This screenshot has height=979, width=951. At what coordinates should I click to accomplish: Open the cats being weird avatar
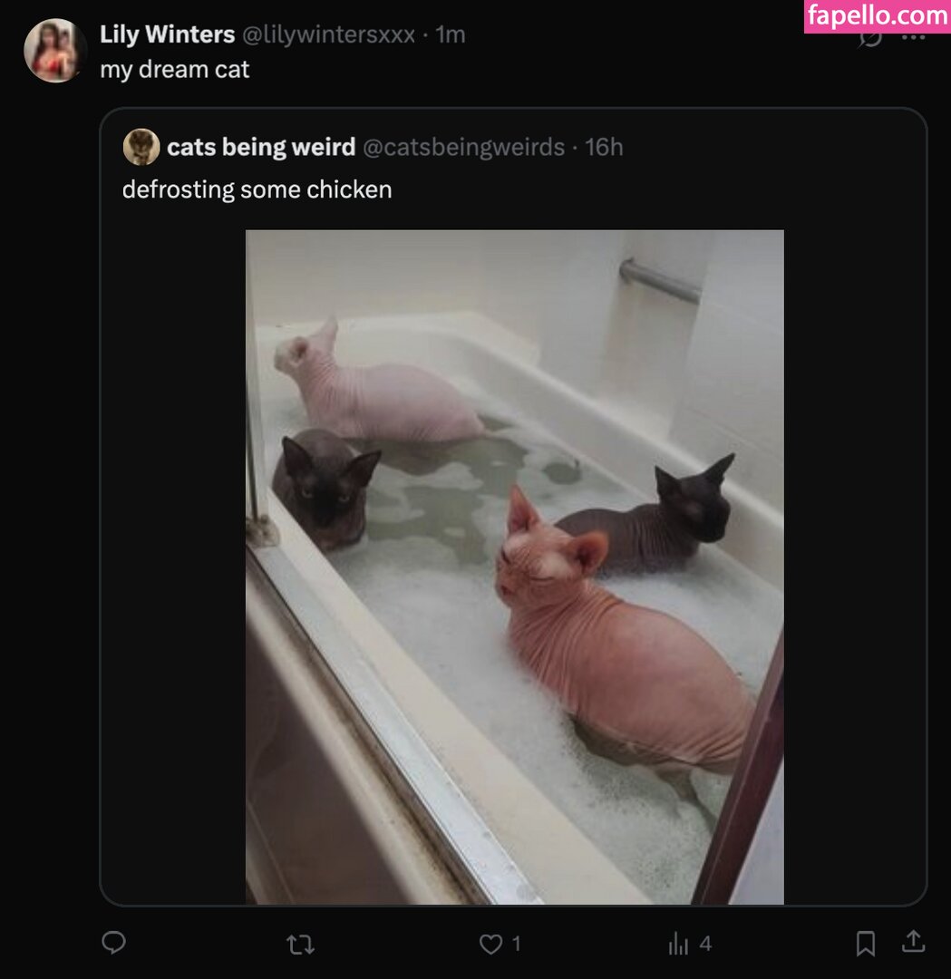click(141, 147)
